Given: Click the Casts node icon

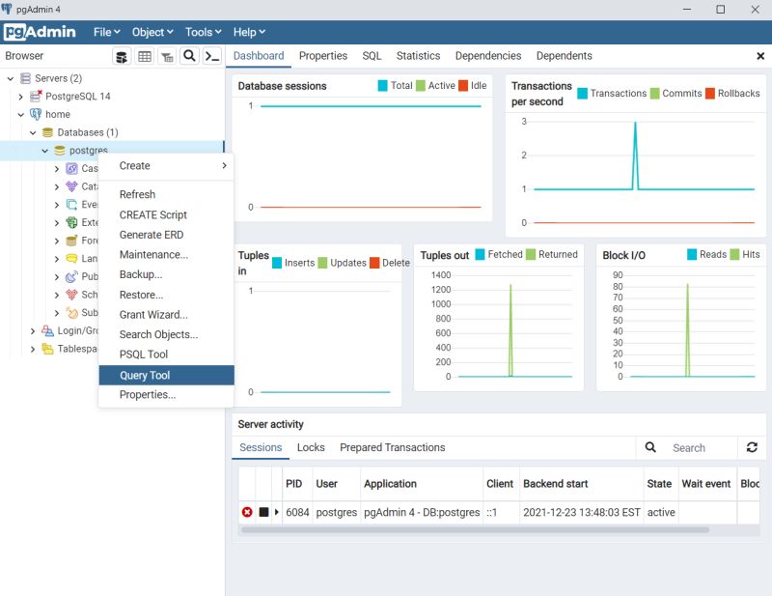Looking at the screenshot, I should 71,169.
